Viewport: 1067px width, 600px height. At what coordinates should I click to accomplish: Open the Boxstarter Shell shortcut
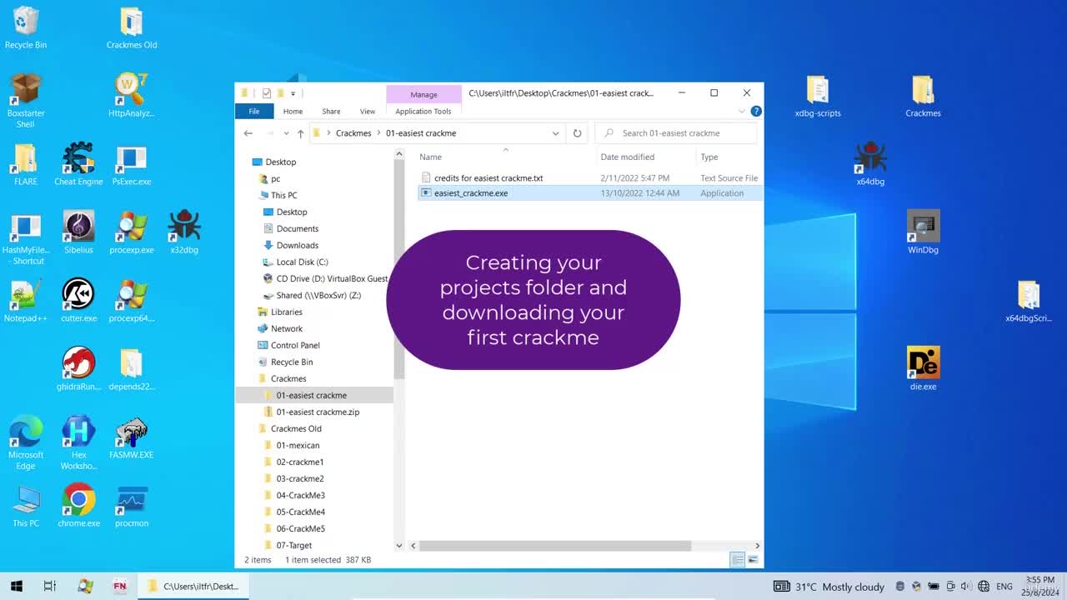tap(26, 101)
